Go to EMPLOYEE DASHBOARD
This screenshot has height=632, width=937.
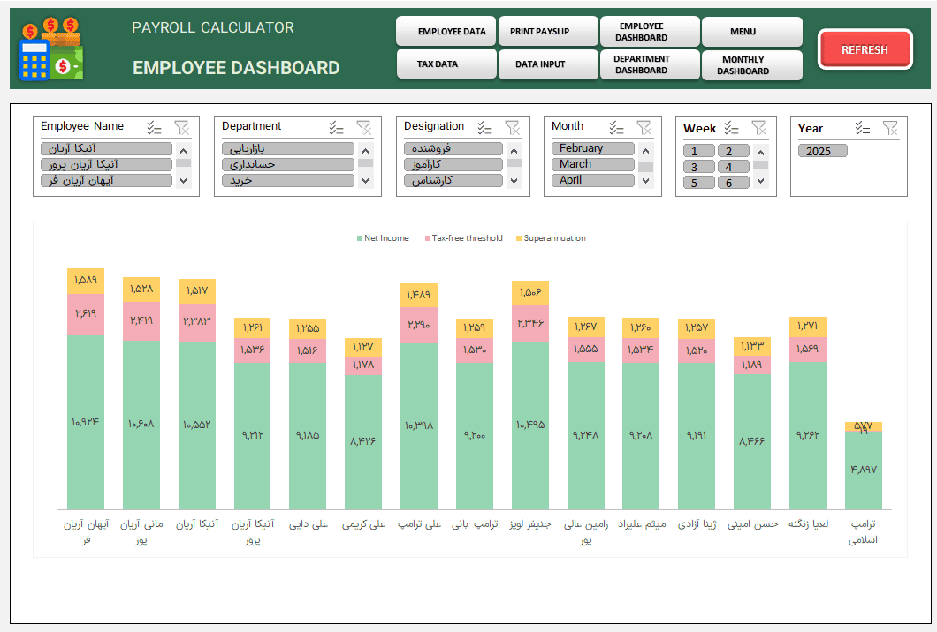tap(650, 31)
